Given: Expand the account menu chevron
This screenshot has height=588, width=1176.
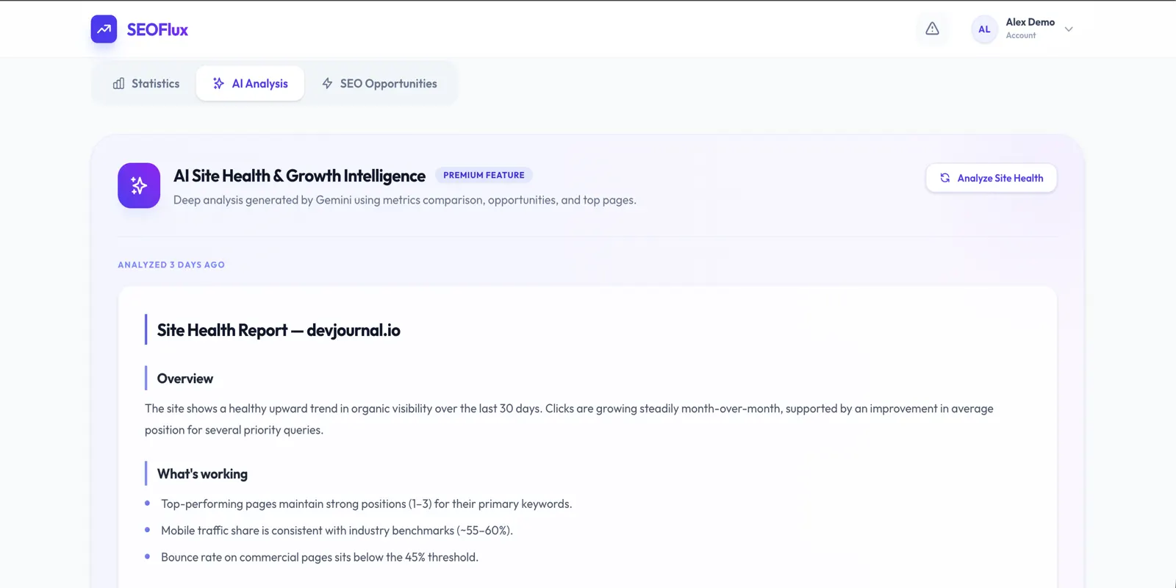Looking at the screenshot, I should point(1069,29).
